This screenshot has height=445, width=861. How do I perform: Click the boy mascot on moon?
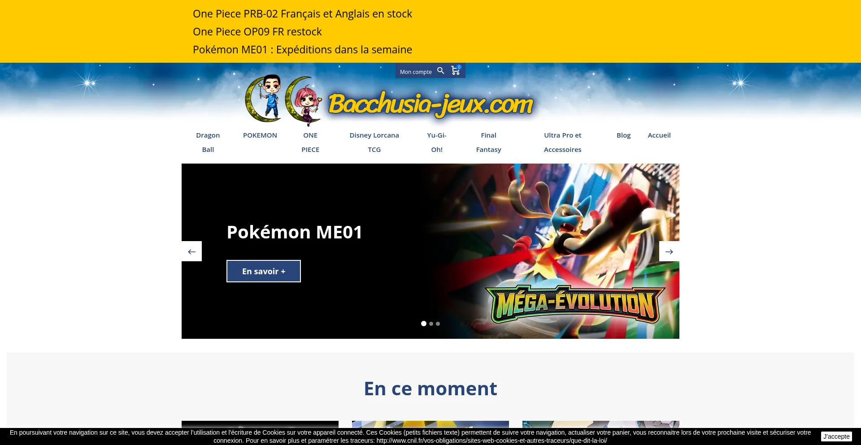pyautogui.click(x=265, y=99)
